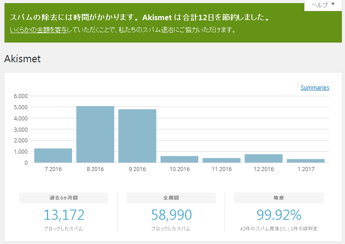This screenshot has width=345, height=244.
Task: Select the 1 2017 chart bar
Action: tap(306, 161)
